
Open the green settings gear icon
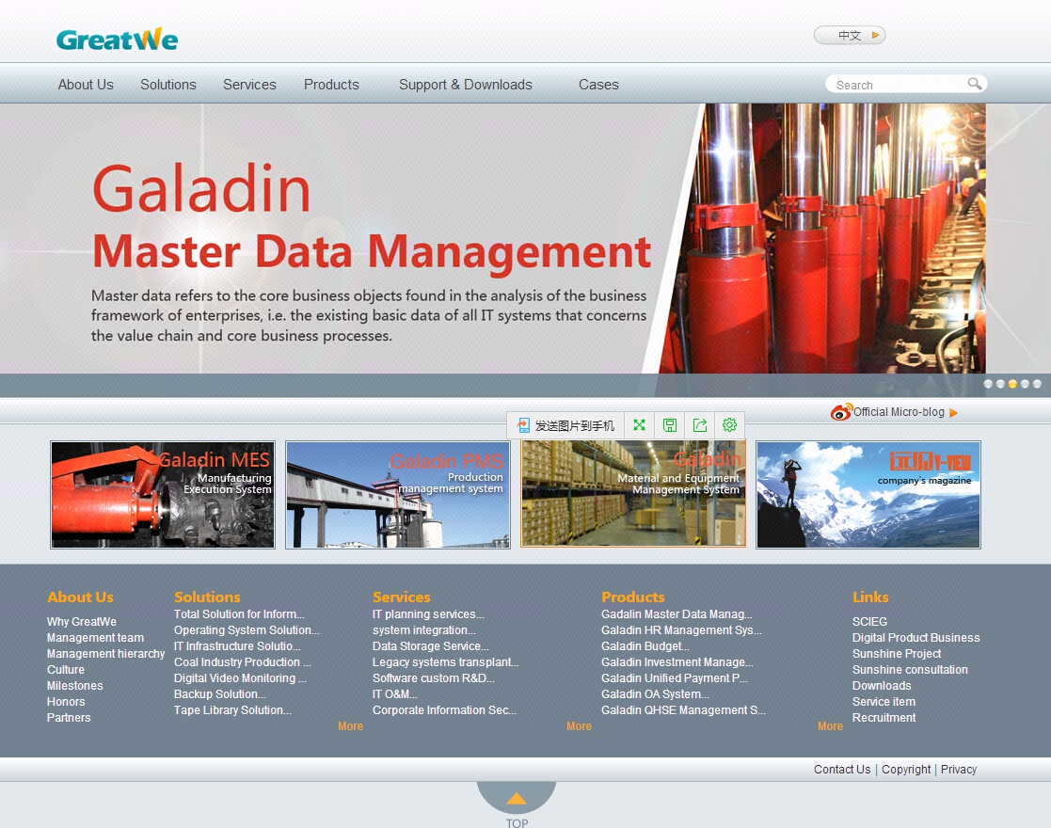tap(729, 425)
